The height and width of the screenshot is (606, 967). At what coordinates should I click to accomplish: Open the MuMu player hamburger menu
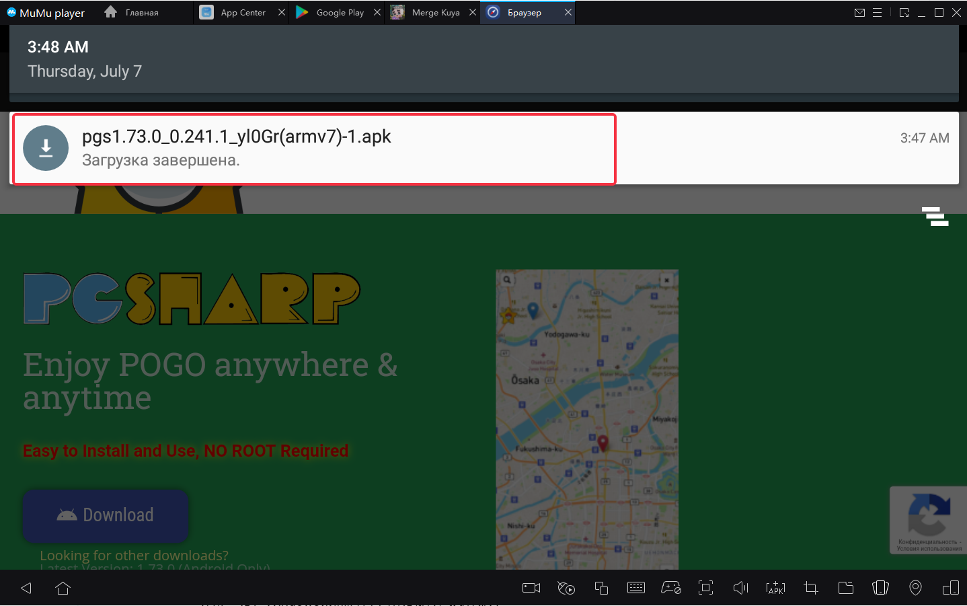pyautogui.click(x=877, y=12)
